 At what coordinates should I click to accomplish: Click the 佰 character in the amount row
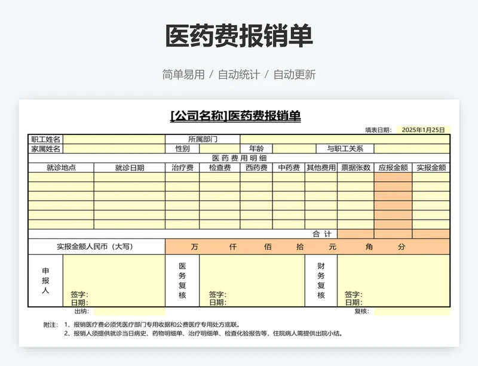268,247
